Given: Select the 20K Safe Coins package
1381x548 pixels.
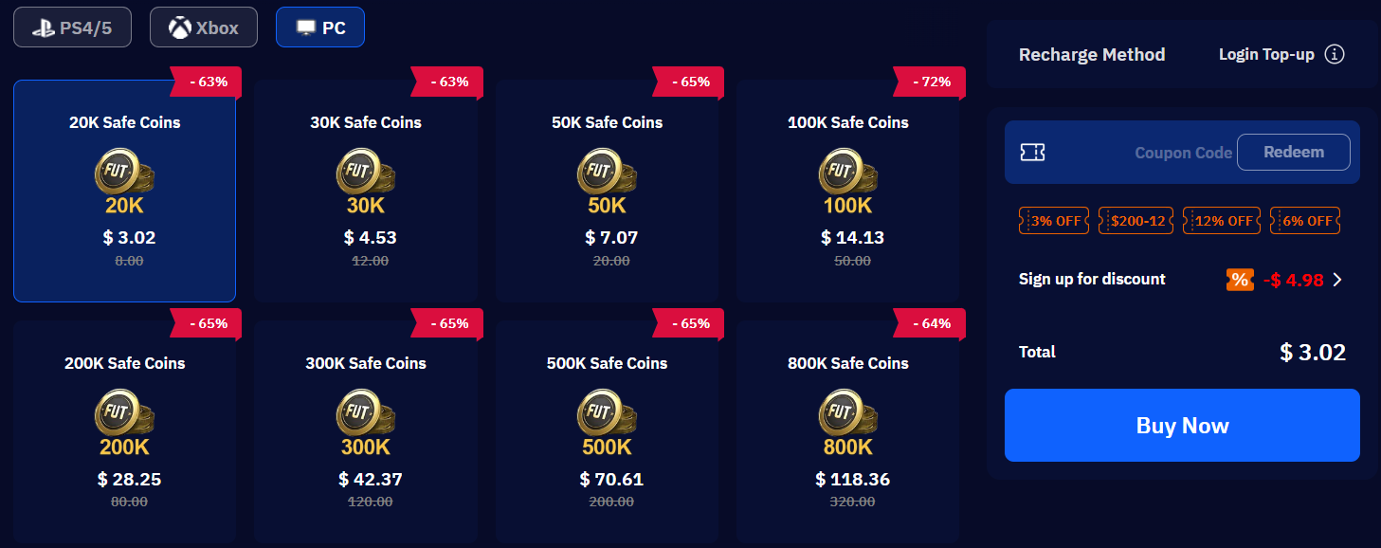Looking at the screenshot, I should pos(124,191).
